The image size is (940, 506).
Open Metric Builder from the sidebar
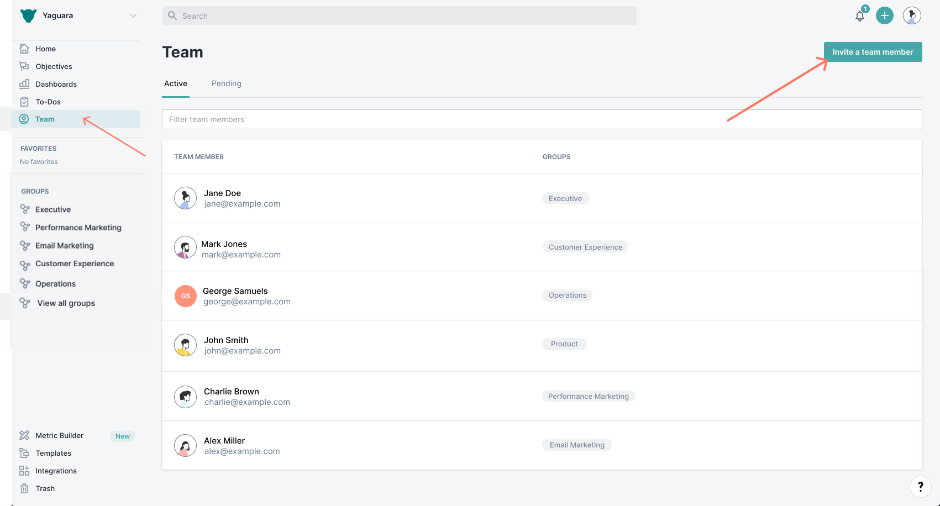pos(59,435)
